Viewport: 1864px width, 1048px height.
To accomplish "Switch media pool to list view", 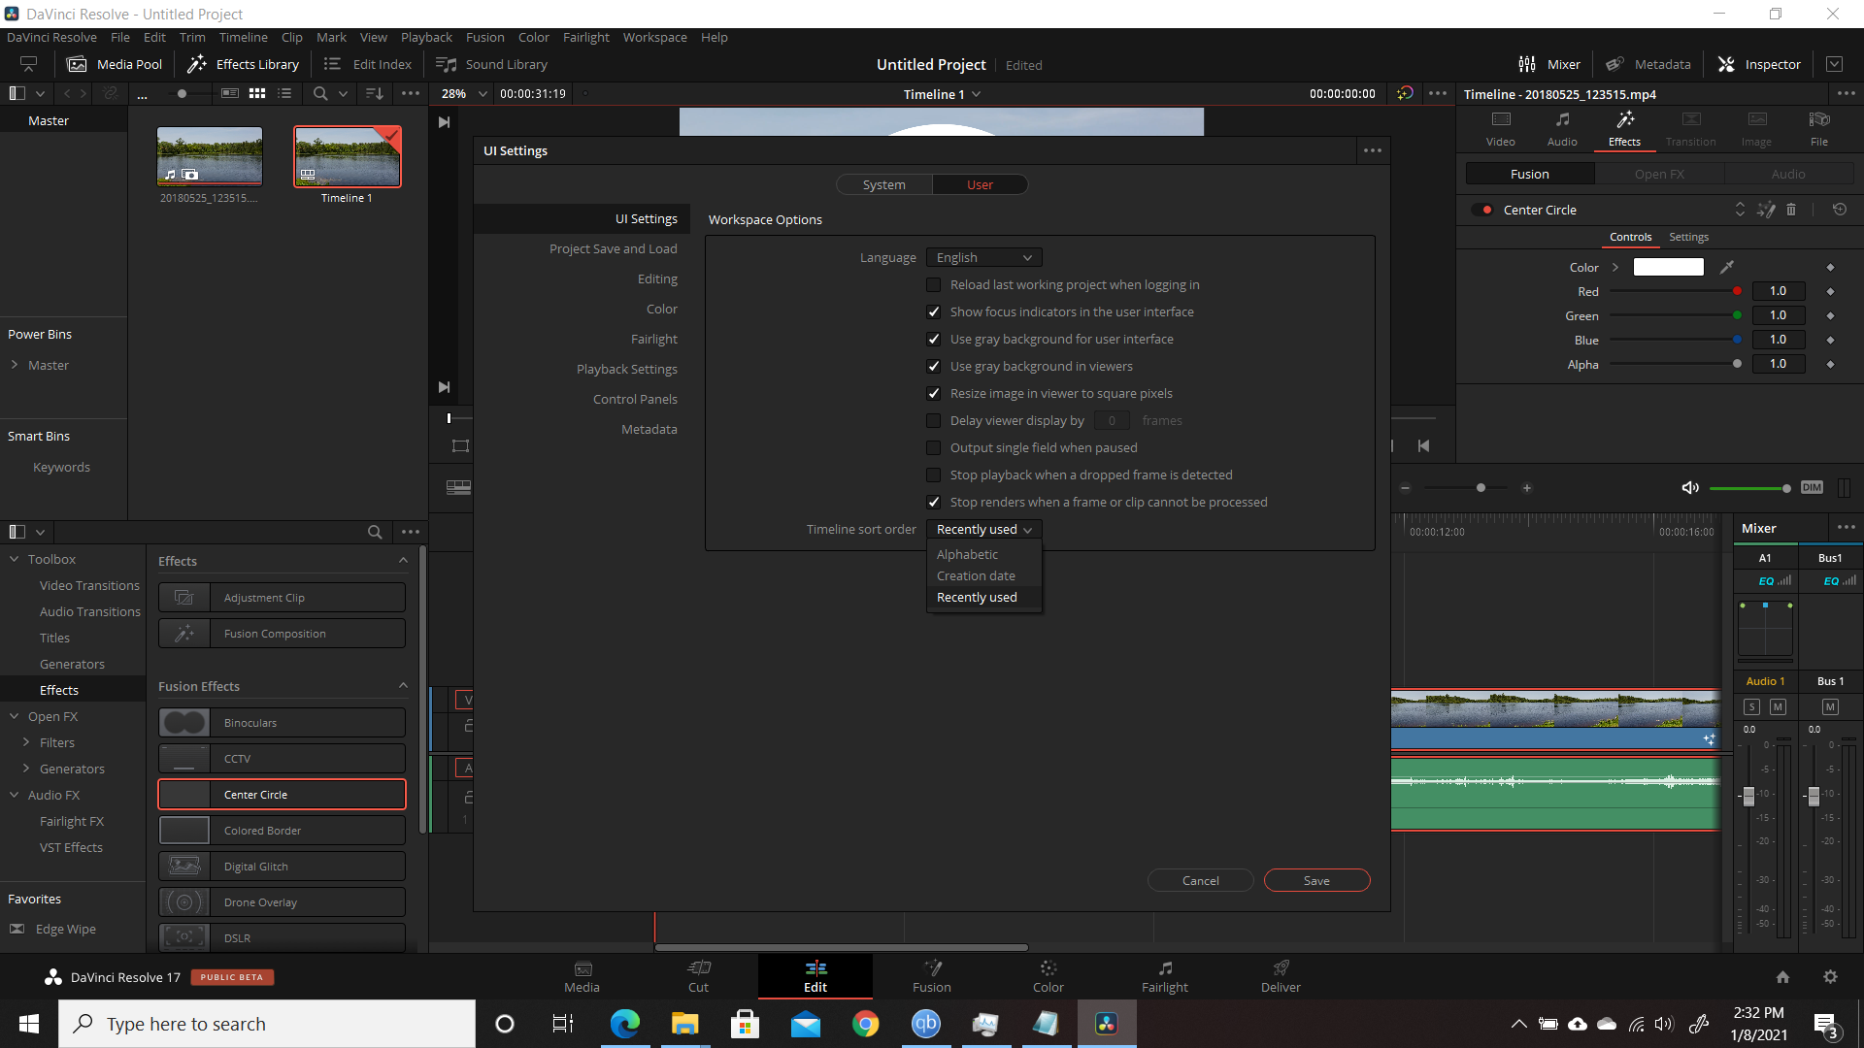I will click(284, 93).
